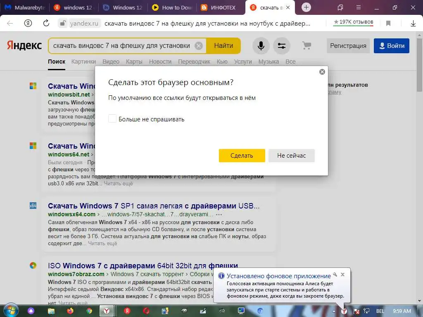Show site security lock info

pyautogui.click(x=63, y=24)
